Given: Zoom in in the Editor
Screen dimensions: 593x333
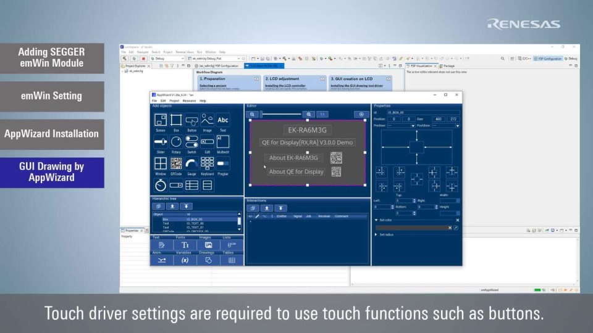Looking at the screenshot, I should (x=309, y=115).
